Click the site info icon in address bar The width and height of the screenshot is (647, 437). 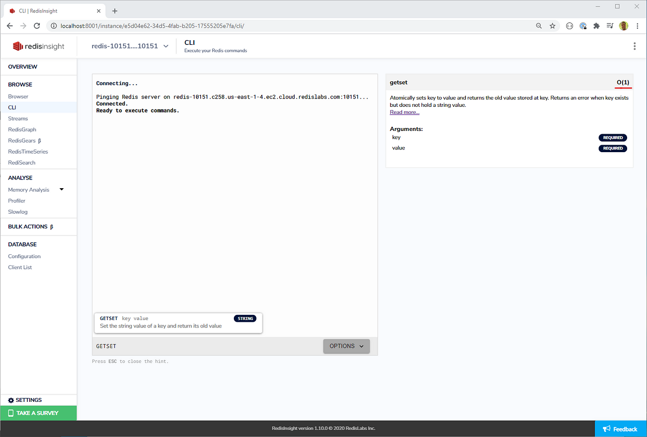54,26
